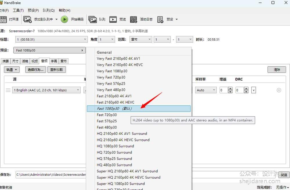Choose the Fast 2160p60 4K HEVC preset
Screen dimensions: 290x190
coord(139,102)
